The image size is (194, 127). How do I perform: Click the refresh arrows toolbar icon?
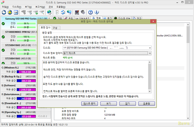pyautogui.click(x=4, y=12)
